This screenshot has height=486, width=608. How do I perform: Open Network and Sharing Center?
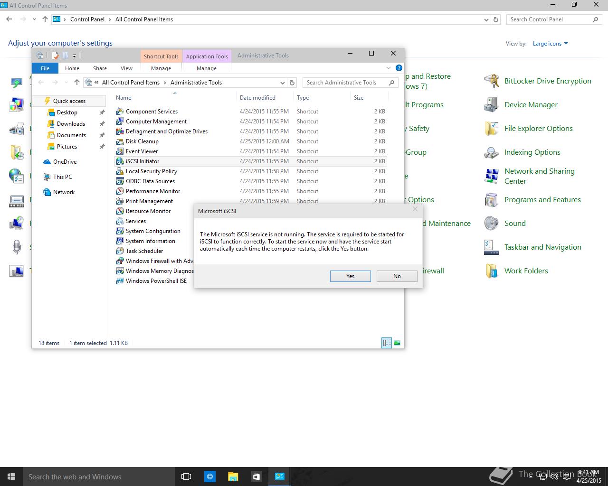pos(530,176)
